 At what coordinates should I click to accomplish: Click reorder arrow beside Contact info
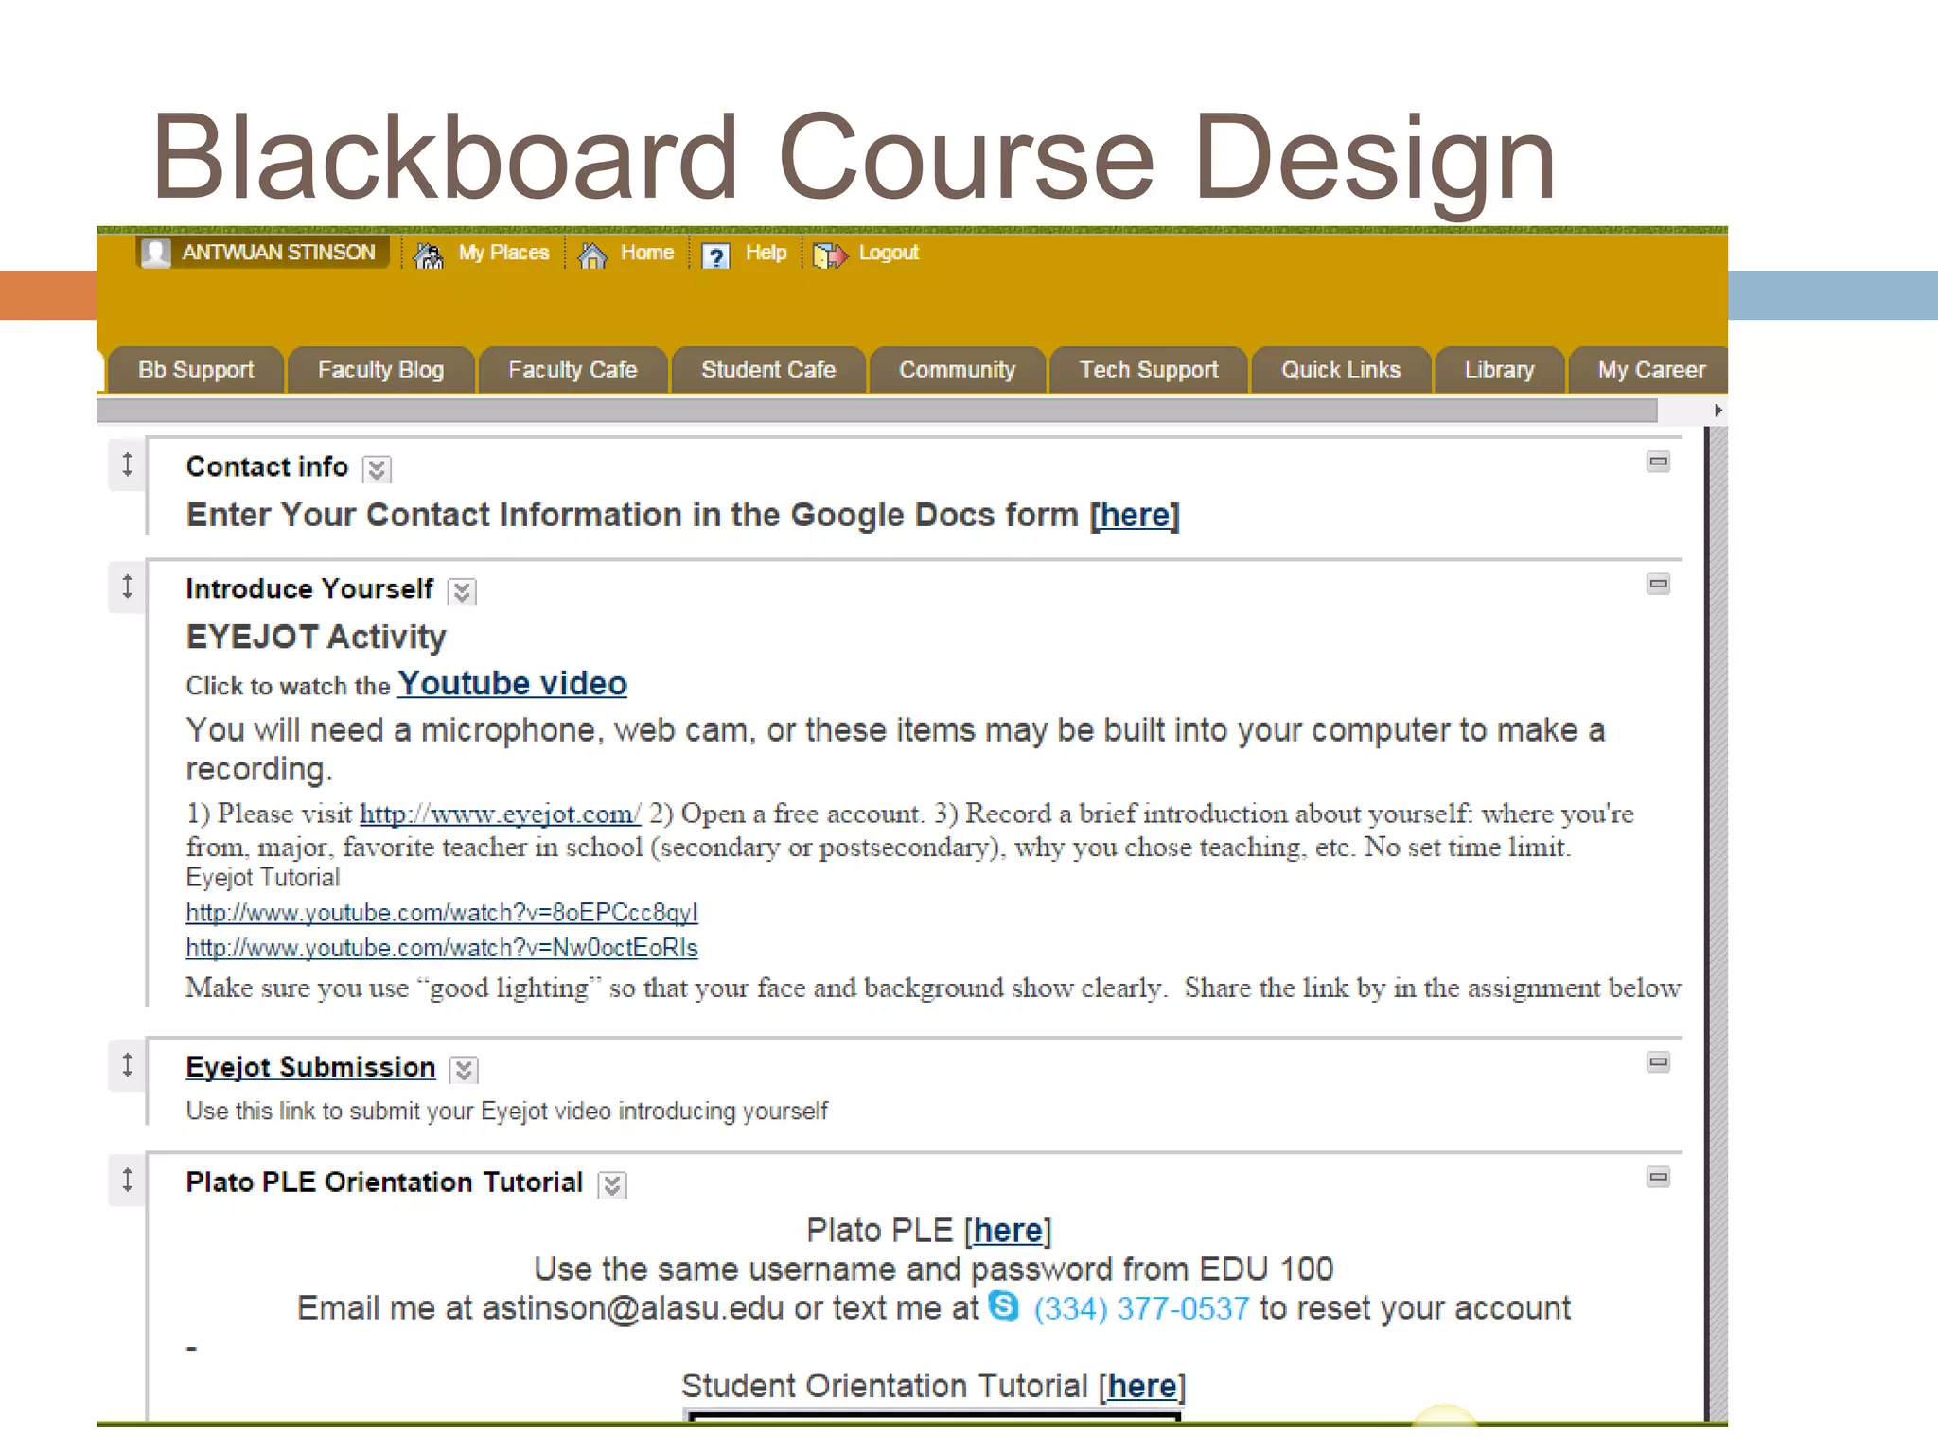click(x=128, y=464)
